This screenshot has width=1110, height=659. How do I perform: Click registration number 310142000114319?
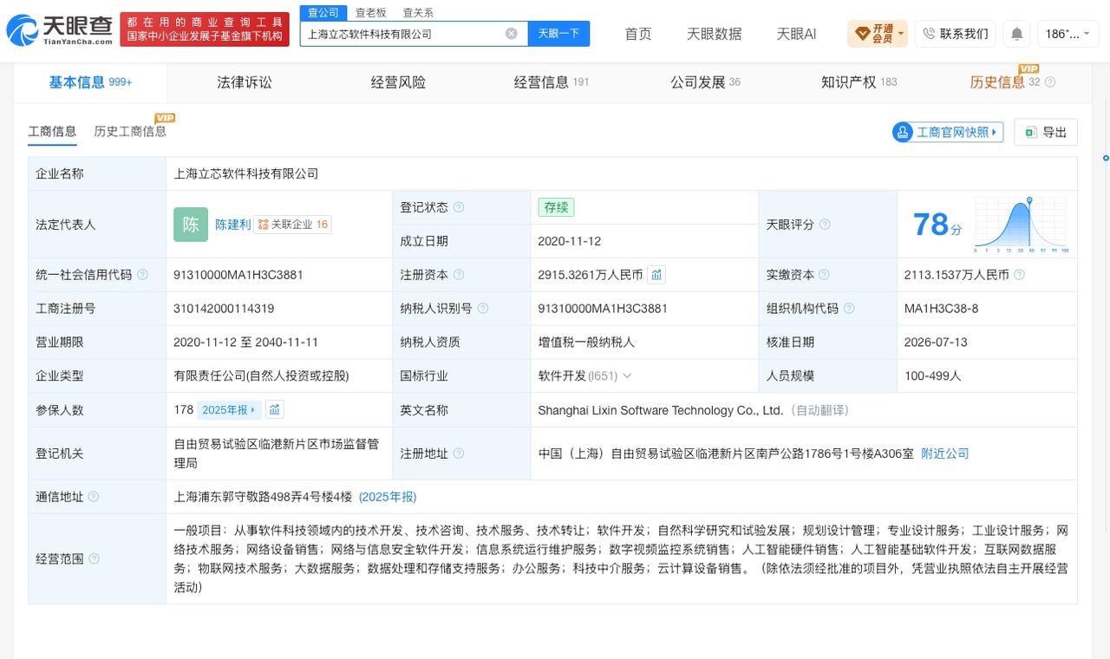(x=224, y=309)
